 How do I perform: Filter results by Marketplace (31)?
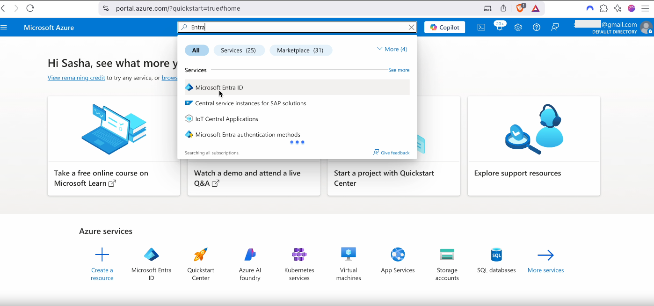(300, 50)
